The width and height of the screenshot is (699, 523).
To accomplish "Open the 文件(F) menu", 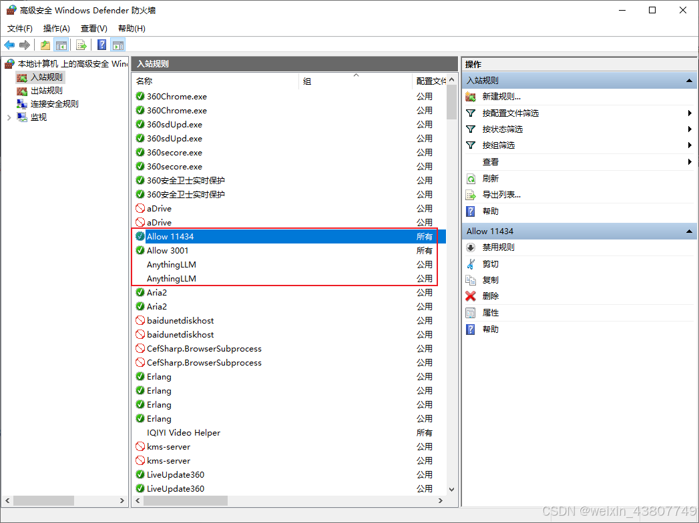I will pyautogui.click(x=19, y=29).
